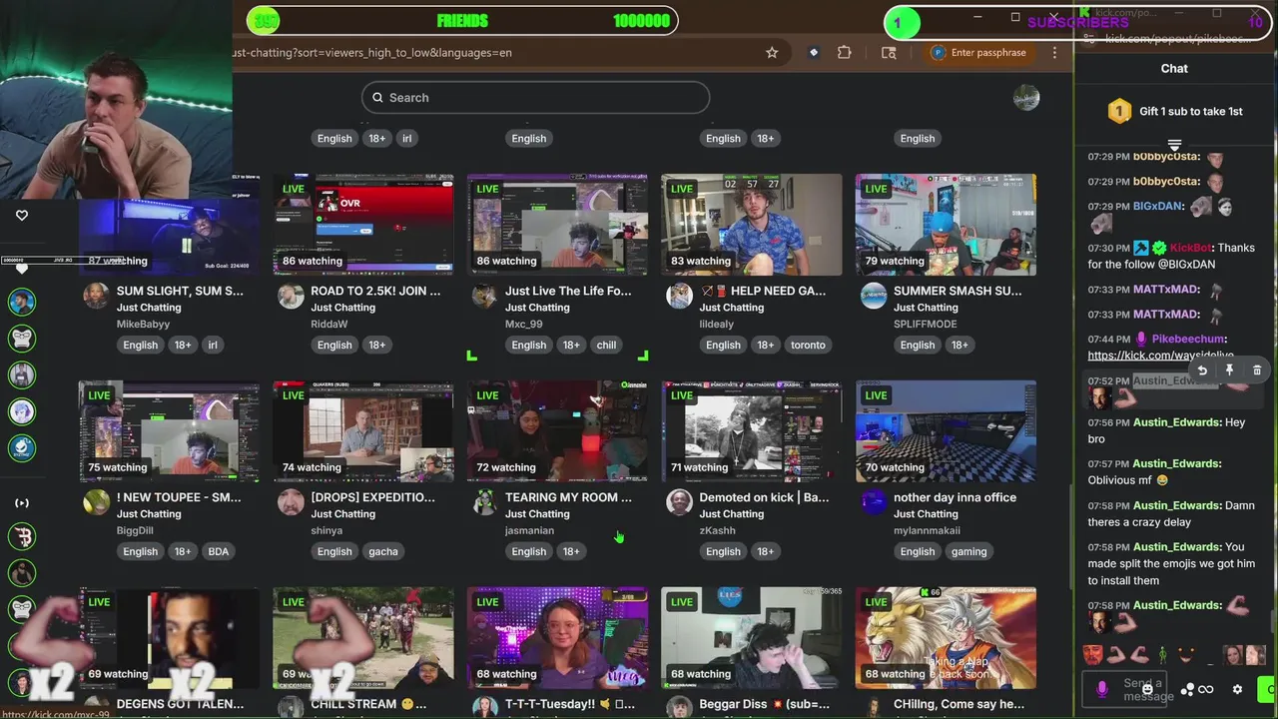Open mylanmakaii's office stream thumbnail

click(x=946, y=431)
